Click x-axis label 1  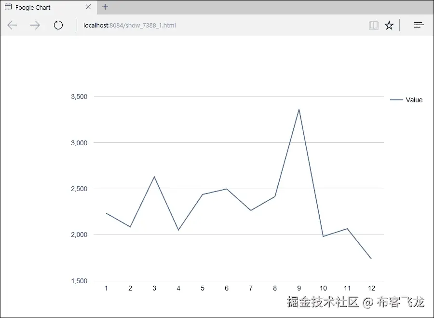pyautogui.click(x=106, y=289)
